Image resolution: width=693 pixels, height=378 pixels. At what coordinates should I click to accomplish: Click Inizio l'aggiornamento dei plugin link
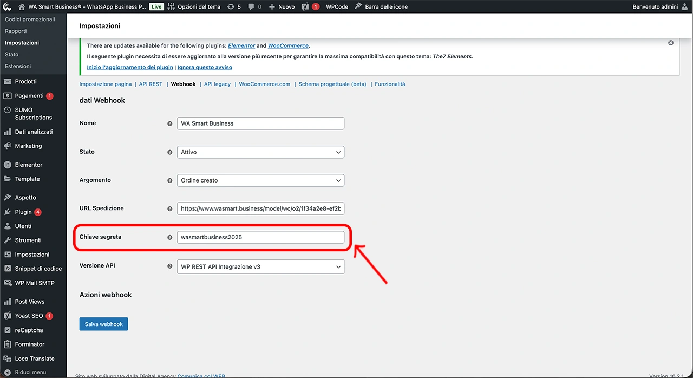(130, 67)
